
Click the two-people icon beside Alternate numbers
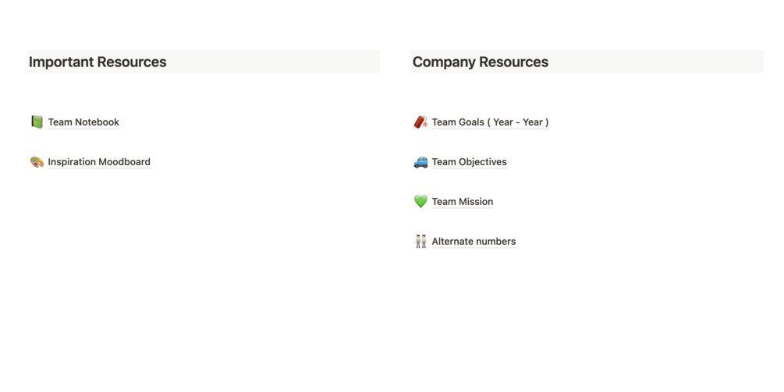click(420, 241)
